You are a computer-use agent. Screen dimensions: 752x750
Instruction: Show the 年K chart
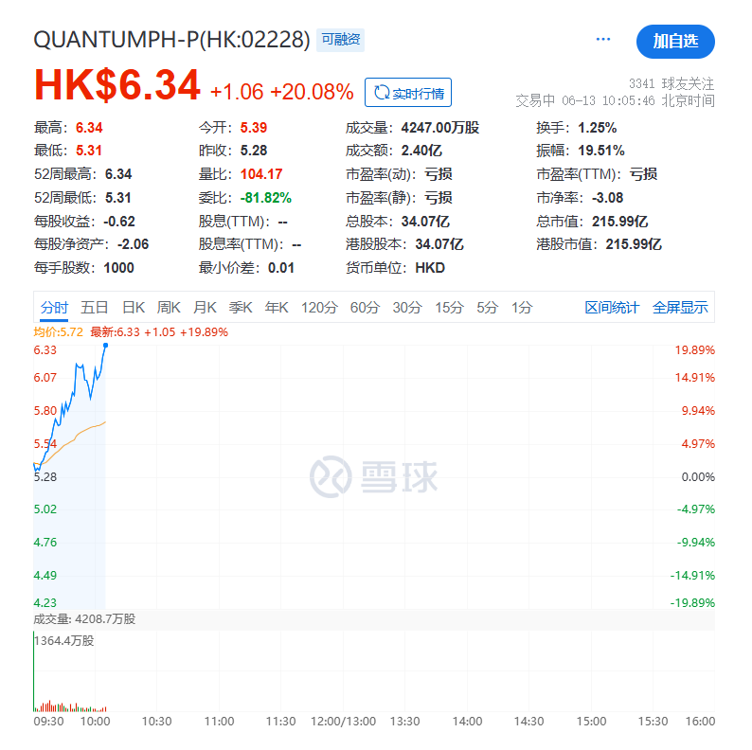277,308
